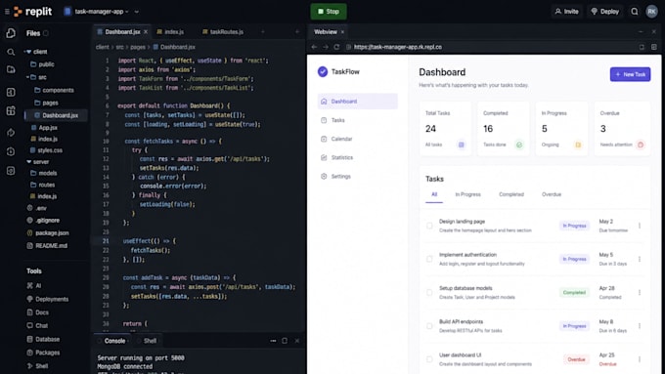This screenshot has height=374, width=665.
Task: Open Settings in TaskFlow sidebar
Action: coord(358,176)
